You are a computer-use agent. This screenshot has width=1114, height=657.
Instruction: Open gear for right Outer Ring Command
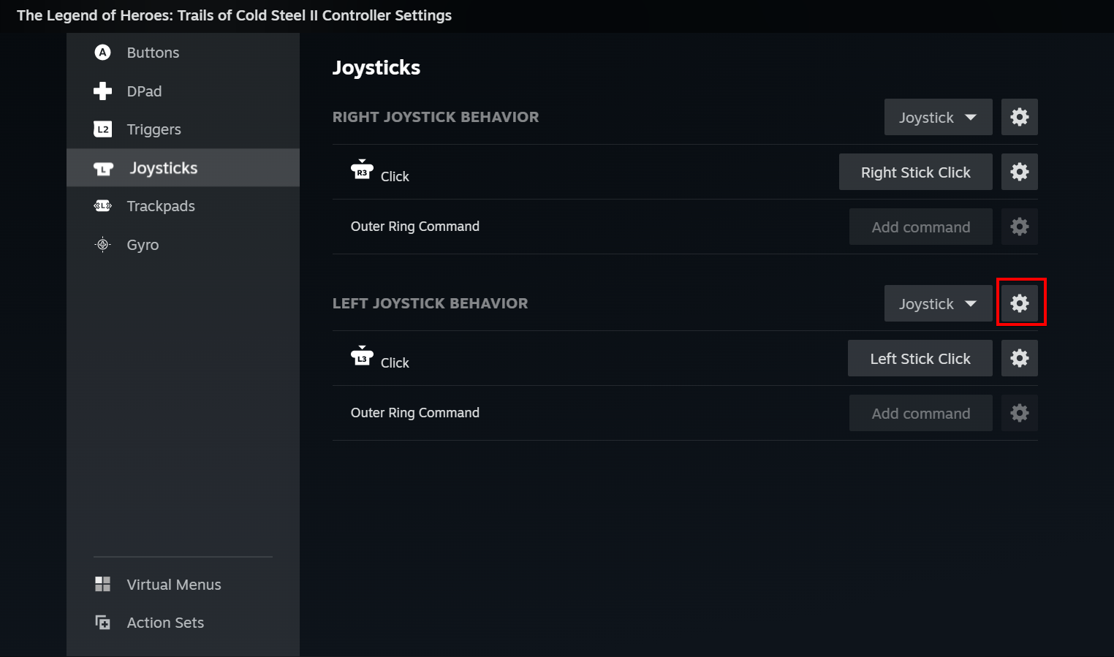(1019, 227)
